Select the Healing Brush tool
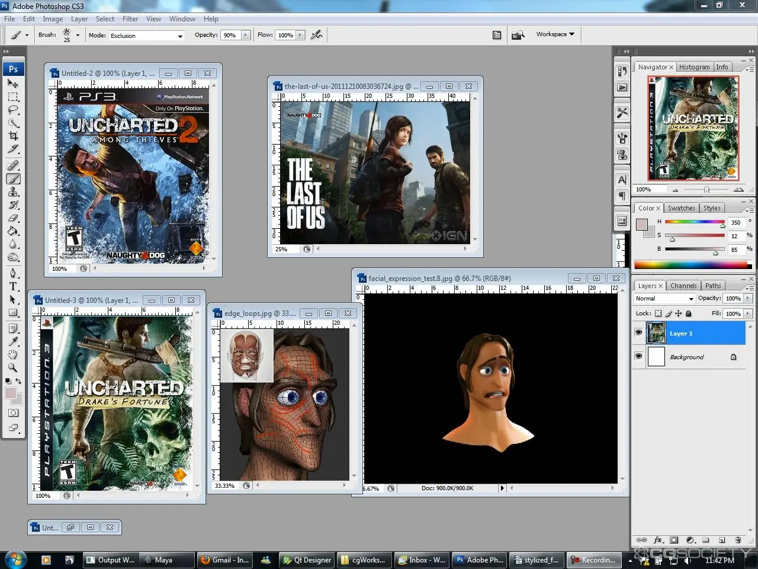 pos(13,165)
